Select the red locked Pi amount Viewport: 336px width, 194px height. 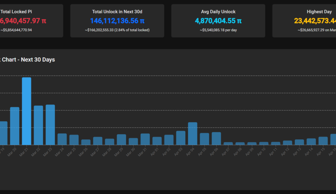pos(23,21)
